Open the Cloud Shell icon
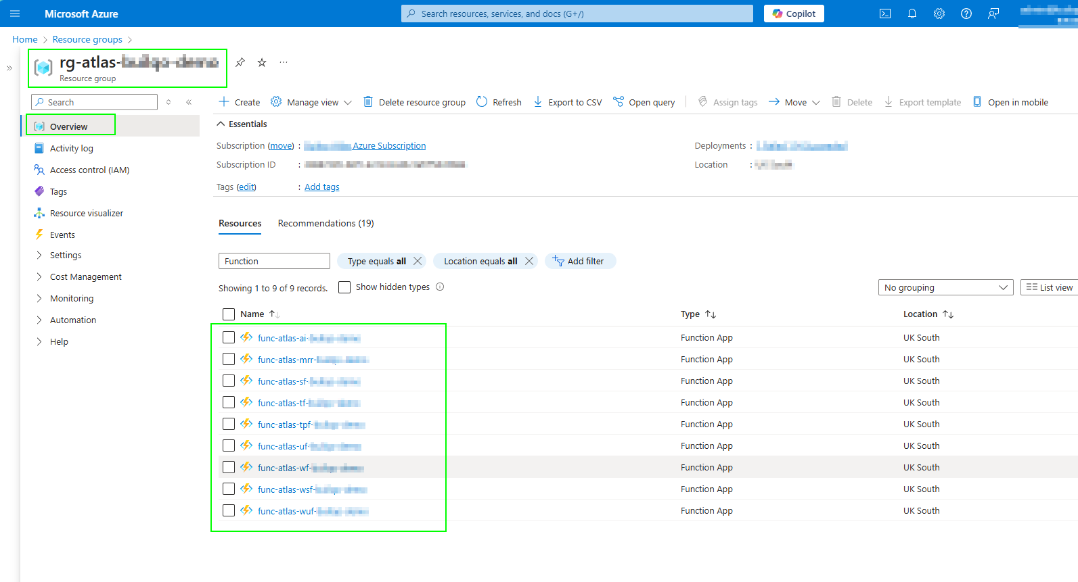 (x=884, y=14)
